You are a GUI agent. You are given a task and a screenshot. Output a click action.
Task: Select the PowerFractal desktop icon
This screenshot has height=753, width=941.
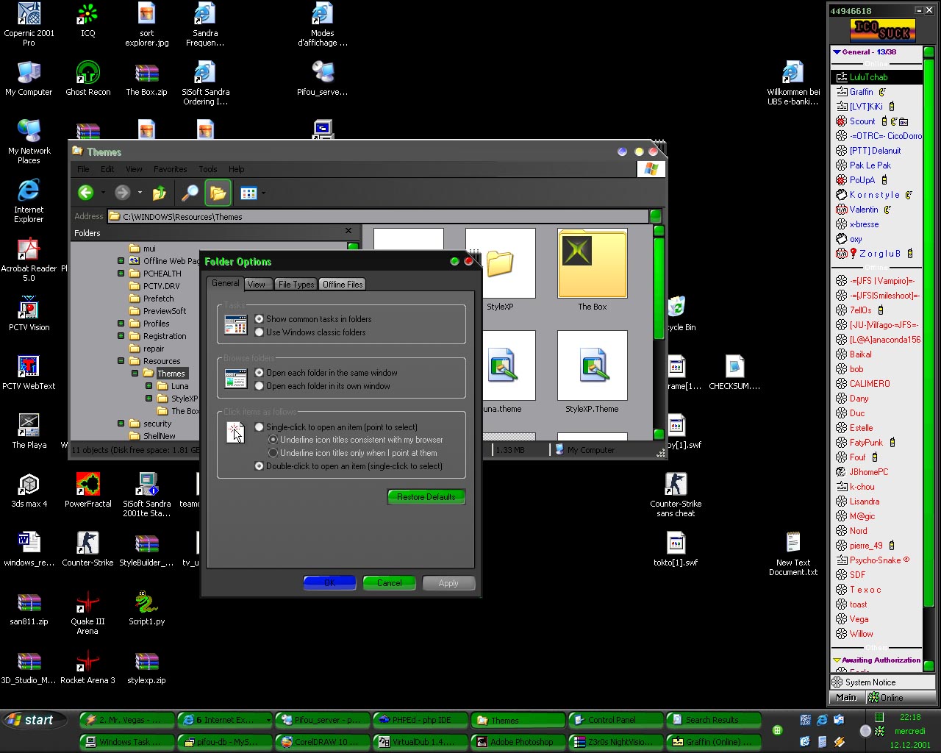pyautogui.click(x=87, y=490)
